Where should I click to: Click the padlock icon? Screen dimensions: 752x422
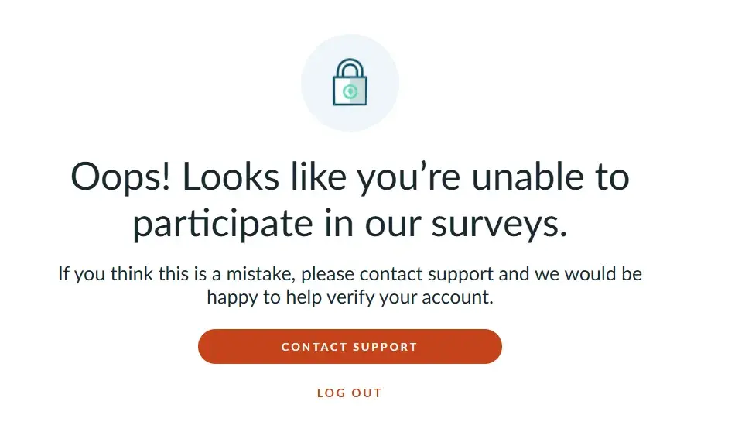click(x=350, y=85)
